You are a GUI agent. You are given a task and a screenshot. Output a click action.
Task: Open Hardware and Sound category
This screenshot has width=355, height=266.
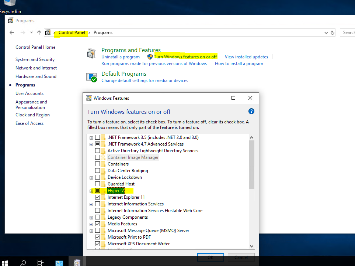point(36,76)
